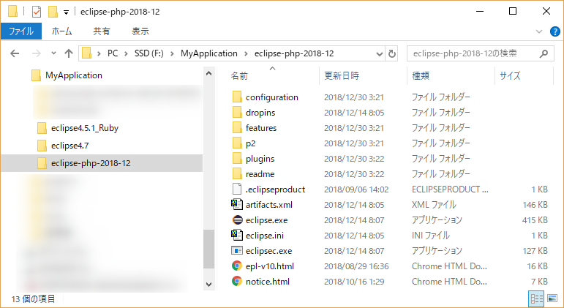Expand the chevron after PC in address bar
This screenshot has width=564, height=308.
(127, 53)
